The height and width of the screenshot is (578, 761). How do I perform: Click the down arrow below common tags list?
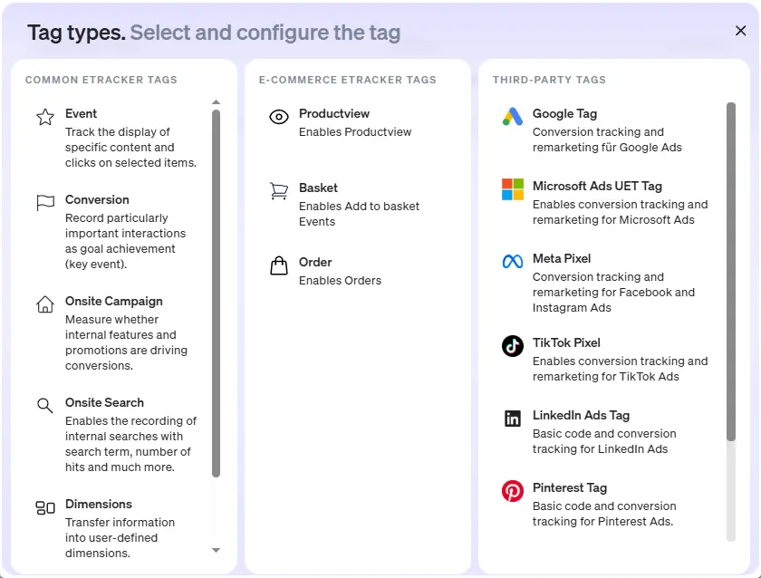(216, 550)
